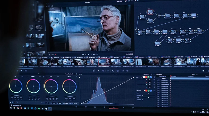Toggle the blue channel in Edit
209x116 pixels.
click(151, 77)
